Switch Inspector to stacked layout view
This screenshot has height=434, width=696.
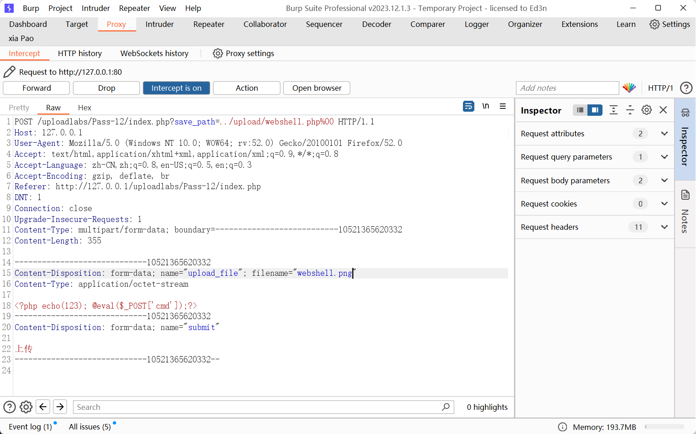(x=580, y=110)
